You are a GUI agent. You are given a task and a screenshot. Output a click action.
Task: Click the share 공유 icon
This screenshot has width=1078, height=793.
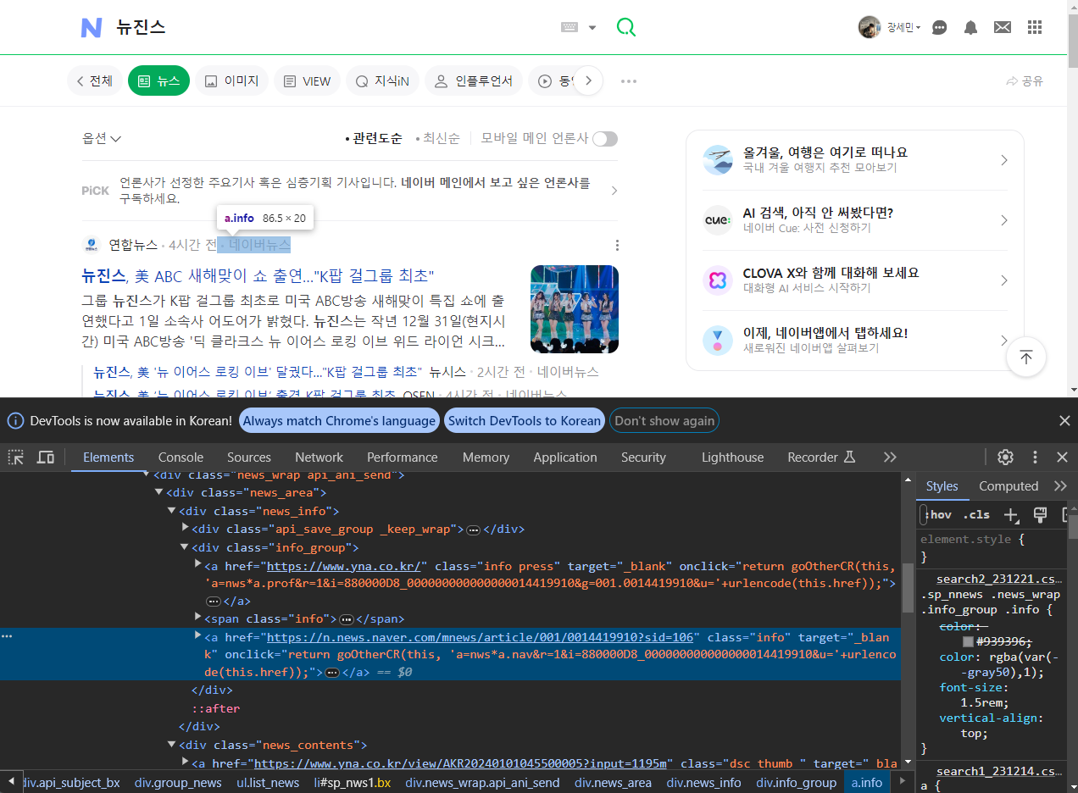[x=1024, y=81]
